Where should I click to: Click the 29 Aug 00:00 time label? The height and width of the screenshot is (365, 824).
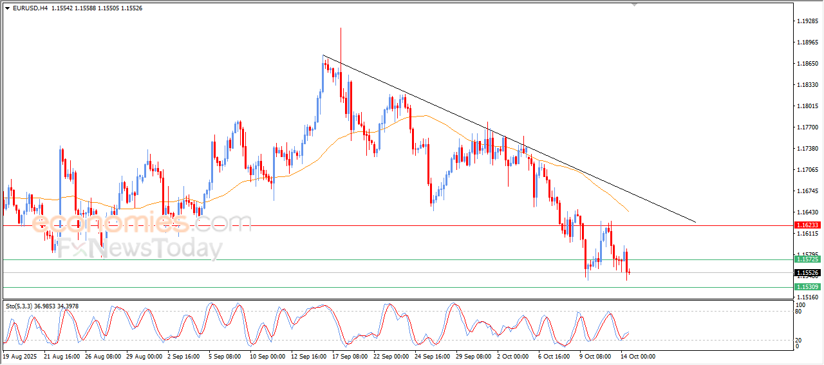[144, 356]
